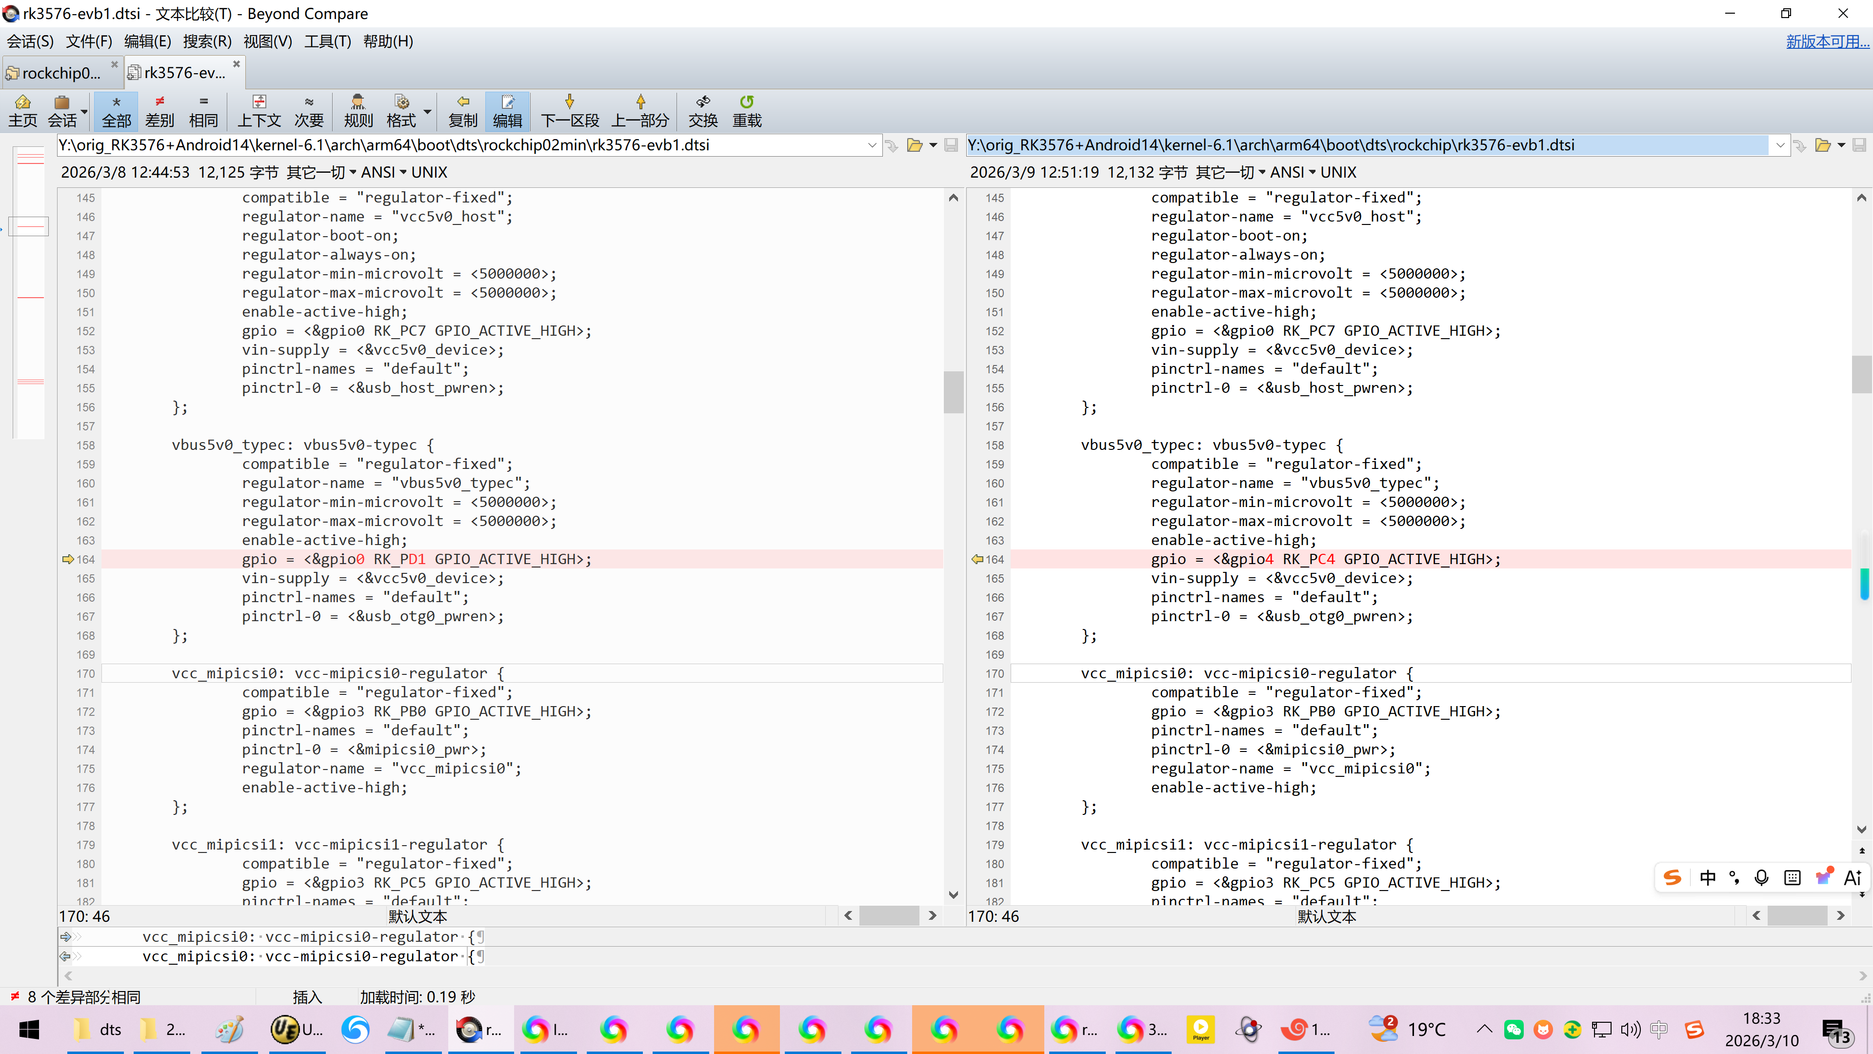Click the left pane vertical scrollbar thumb
The height and width of the screenshot is (1054, 1873).
(x=953, y=392)
